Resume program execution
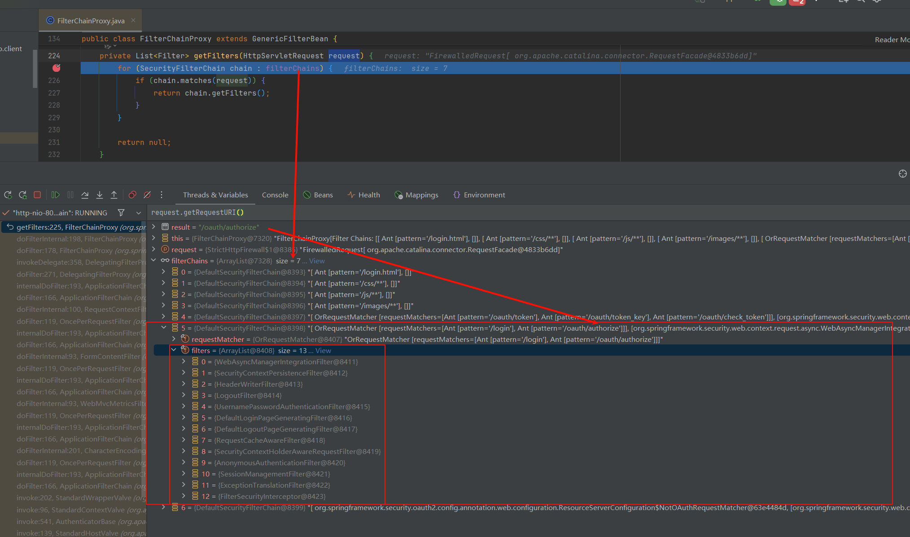This screenshot has height=537, width=910. pyautogui.click(x=56, y=195)
